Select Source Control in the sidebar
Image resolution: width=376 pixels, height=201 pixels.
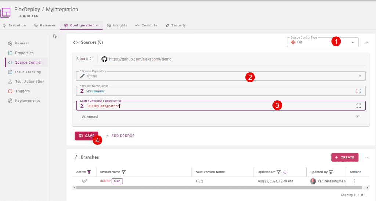click(x=26, y=62)
